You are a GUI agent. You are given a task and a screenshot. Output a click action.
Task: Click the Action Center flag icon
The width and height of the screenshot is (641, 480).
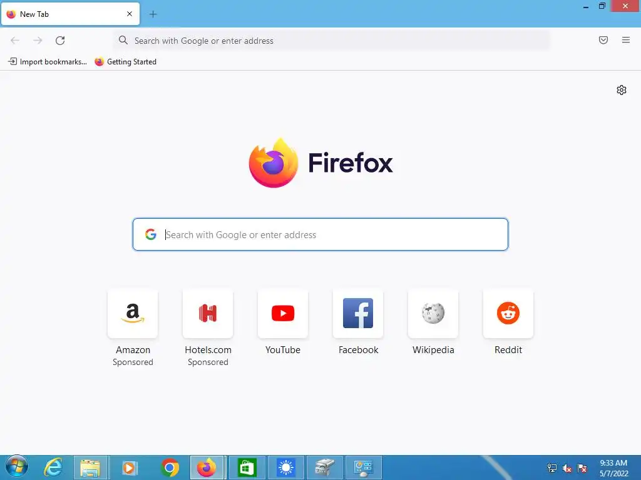point(582,468)
